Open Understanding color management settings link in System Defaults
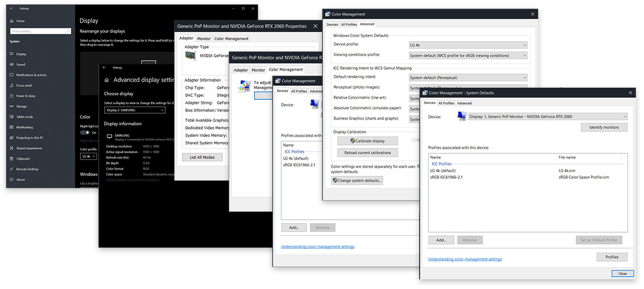The width and height of the screenshot is (644, 289). tap(465, 260)
